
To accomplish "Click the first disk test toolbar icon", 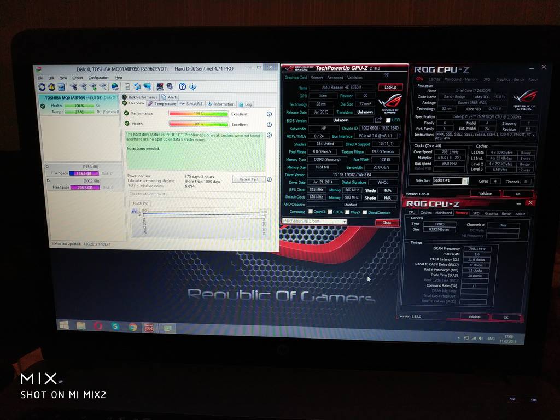I will point(73,87).
